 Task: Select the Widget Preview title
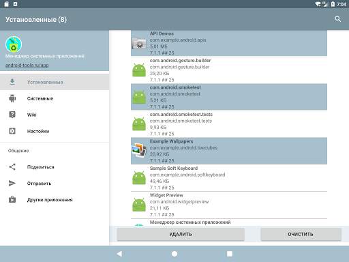point(166,195)
